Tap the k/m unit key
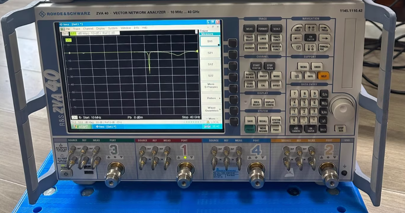Image resolution: width=405 pixels, height=213 pixels. pos(324,112)
